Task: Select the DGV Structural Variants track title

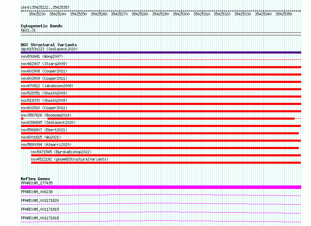Action: pos(49,45)
